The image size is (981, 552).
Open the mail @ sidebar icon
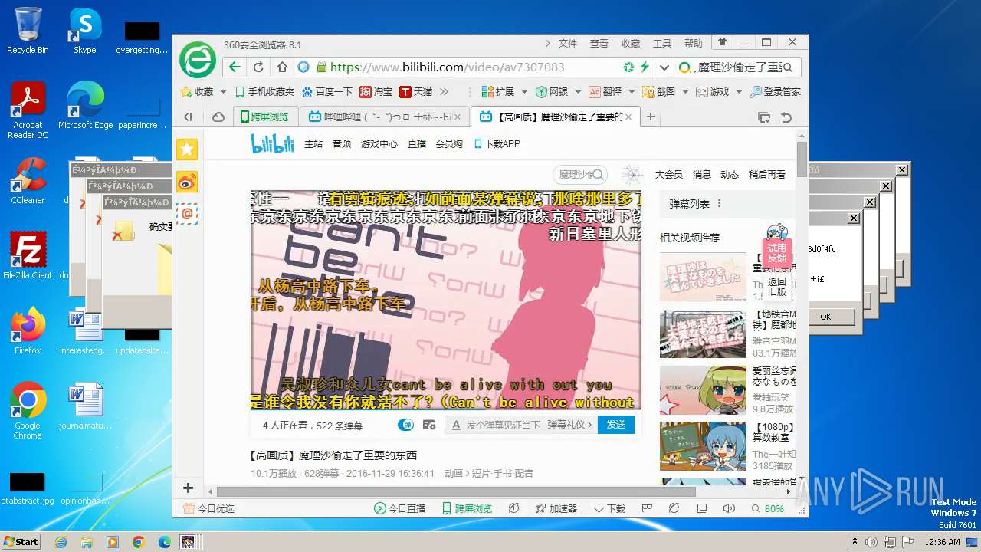pos(187,213)
